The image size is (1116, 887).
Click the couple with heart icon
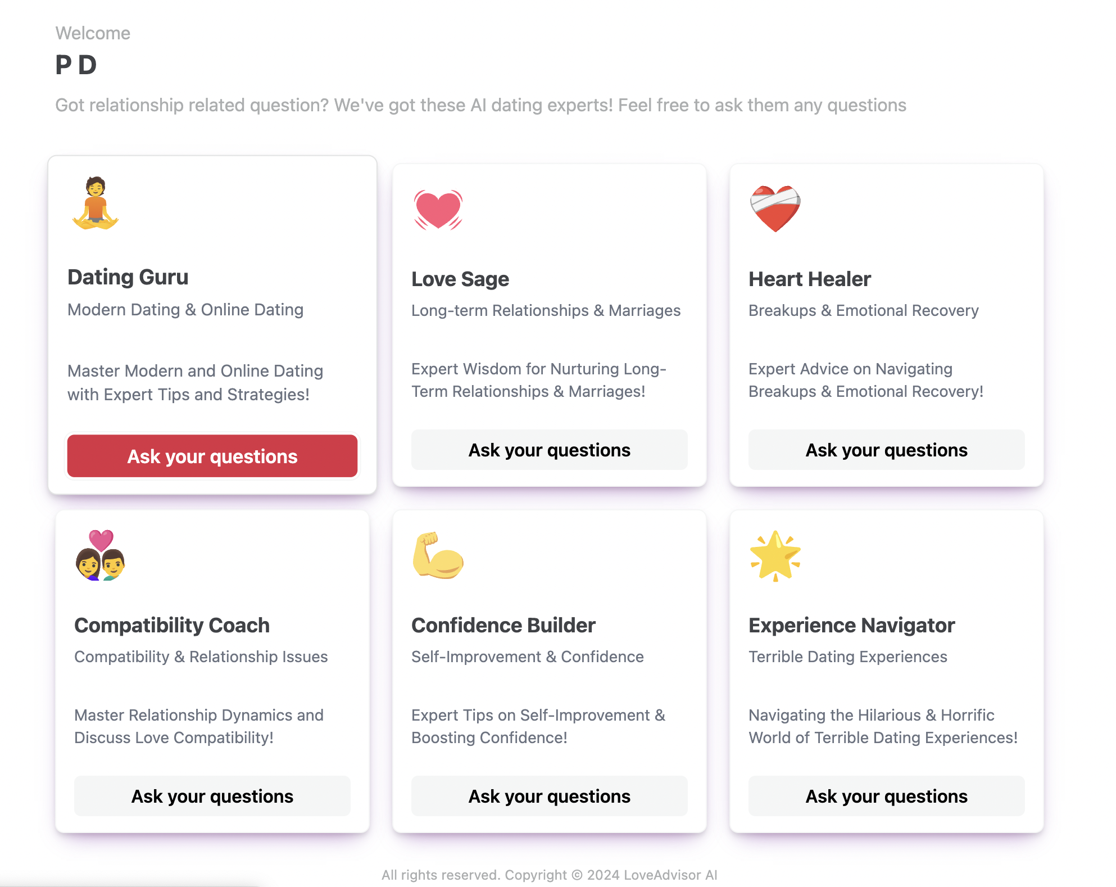coord(101,555)
